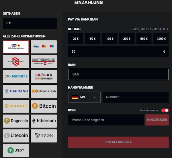Click the Betrag amount field showing 30
Image resolution: width=172 pixels, height=158 pixels.
(x=118, y=52)
